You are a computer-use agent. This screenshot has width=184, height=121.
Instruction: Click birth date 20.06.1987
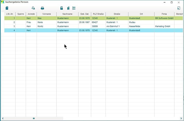(x=84, y=22)
